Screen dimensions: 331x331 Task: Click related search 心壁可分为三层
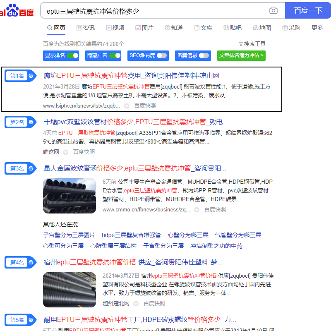[63, 246]
